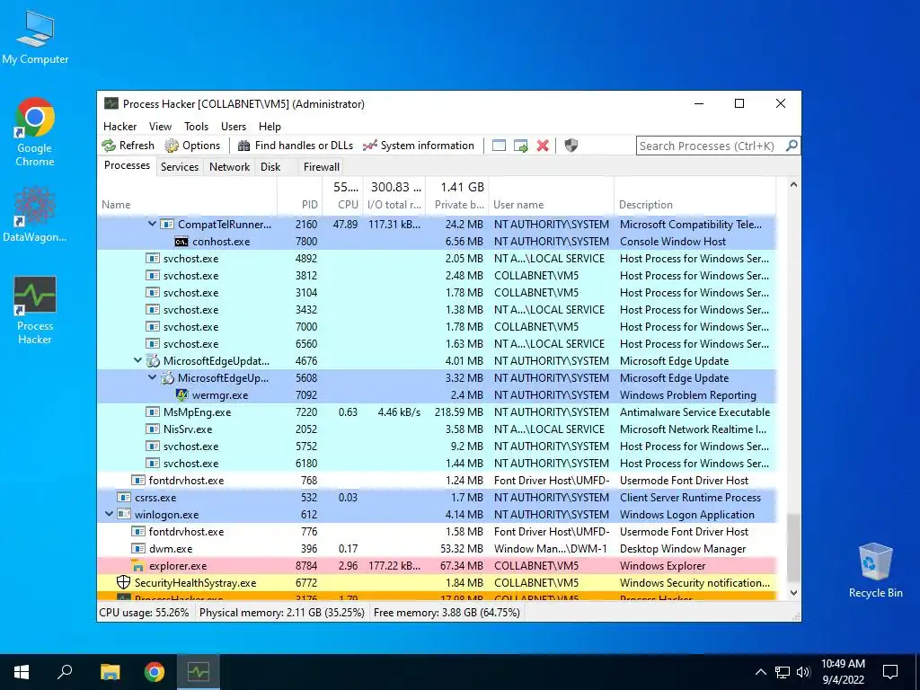Open the DataWagon desktop shortcut
Screen dimensions: 920x690
click(35, 215)
